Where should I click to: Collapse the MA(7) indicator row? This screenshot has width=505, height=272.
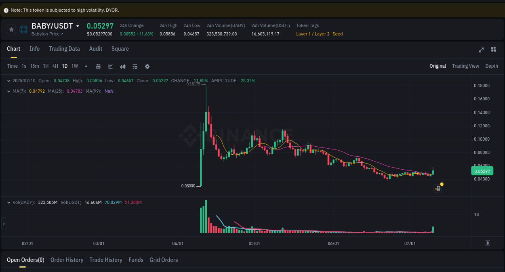(x=8, y=91)
